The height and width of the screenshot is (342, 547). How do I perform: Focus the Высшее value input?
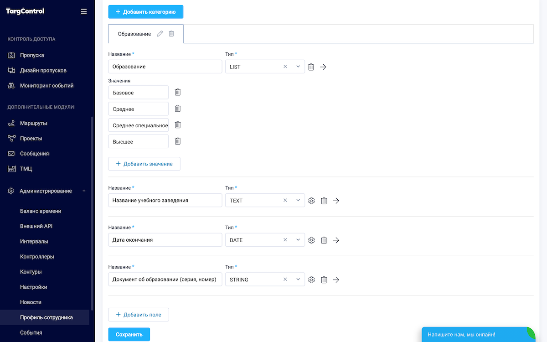point(139,142)
